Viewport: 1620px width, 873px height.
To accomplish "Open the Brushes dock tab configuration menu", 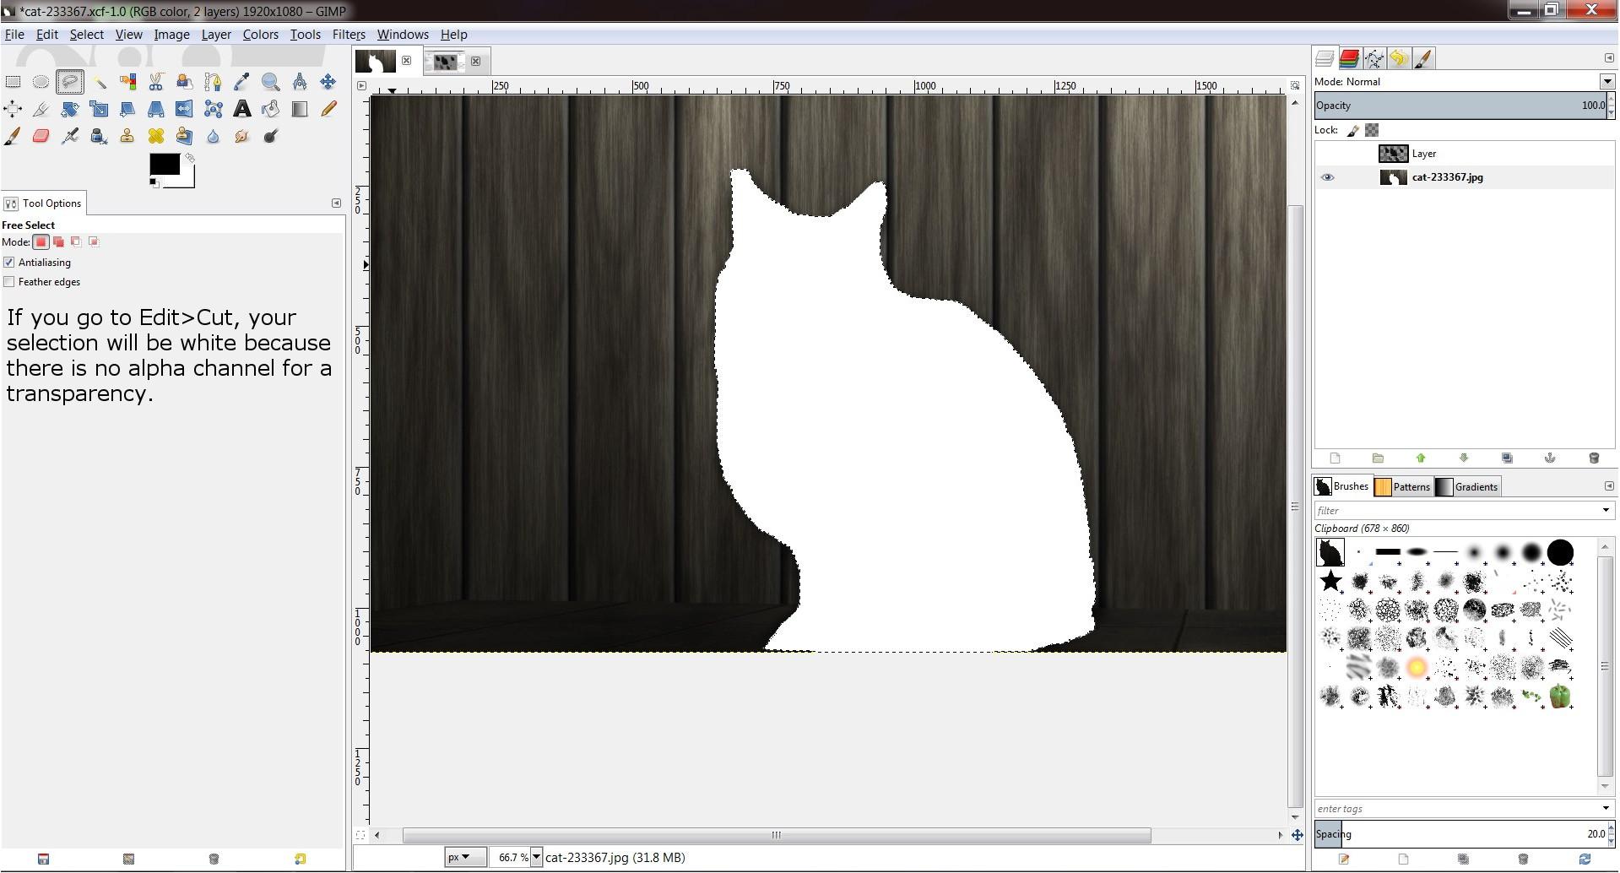I will coord(1608,486).
